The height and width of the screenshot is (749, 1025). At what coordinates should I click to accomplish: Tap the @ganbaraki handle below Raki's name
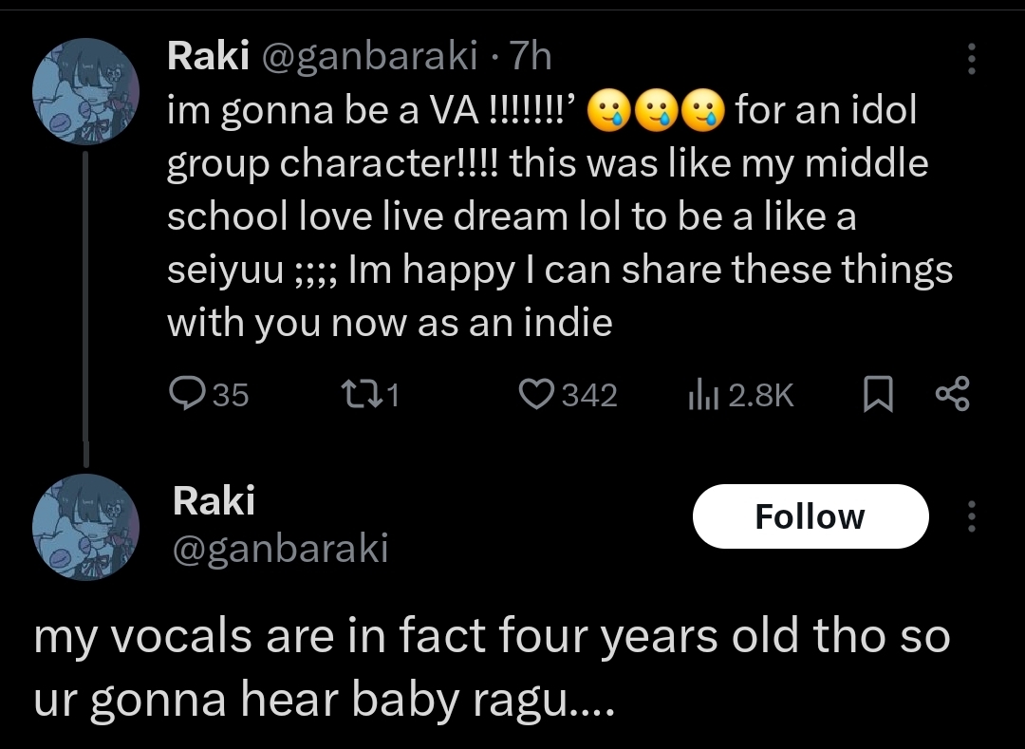[280, 549]
